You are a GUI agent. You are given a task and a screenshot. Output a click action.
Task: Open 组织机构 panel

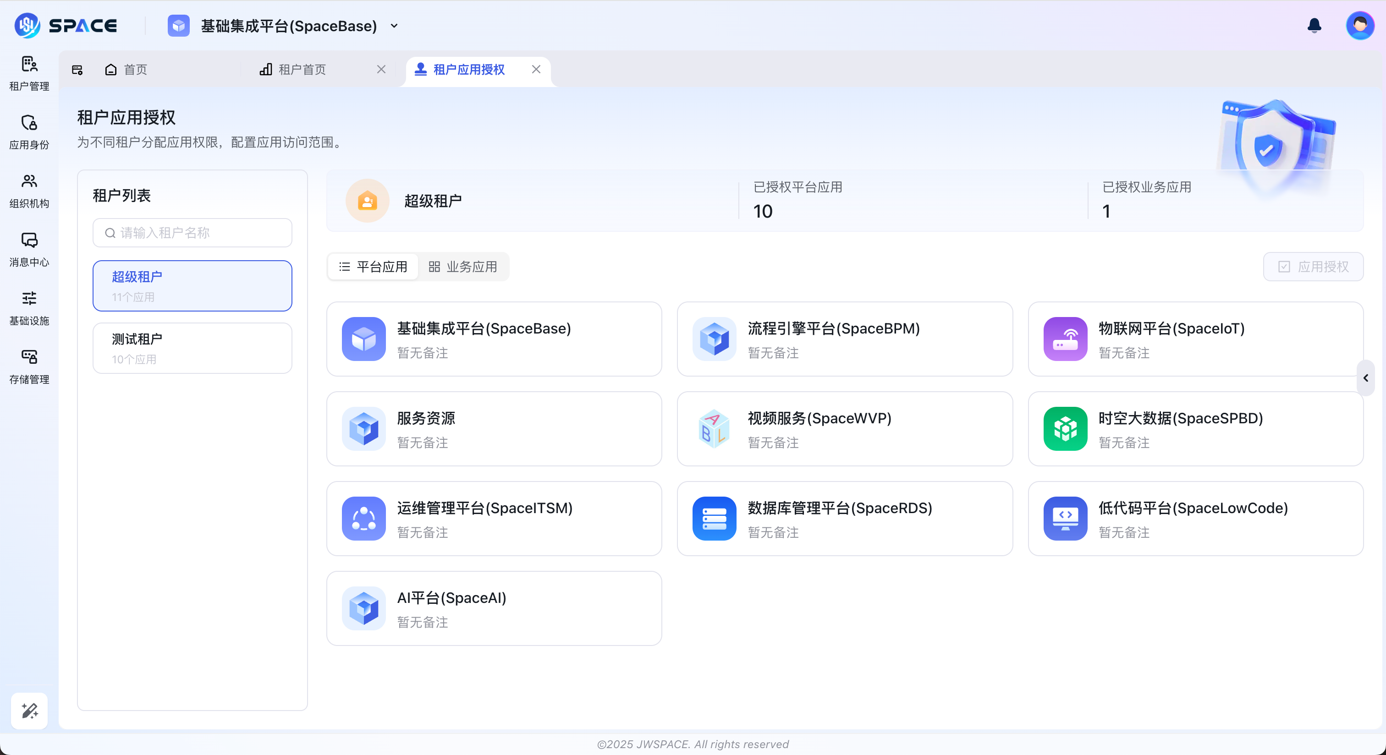[29, 191]
